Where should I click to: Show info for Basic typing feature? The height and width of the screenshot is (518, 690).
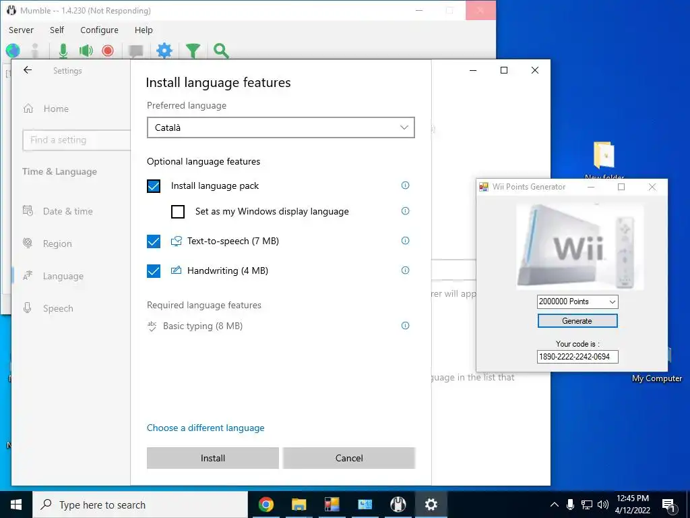point(405,326)
